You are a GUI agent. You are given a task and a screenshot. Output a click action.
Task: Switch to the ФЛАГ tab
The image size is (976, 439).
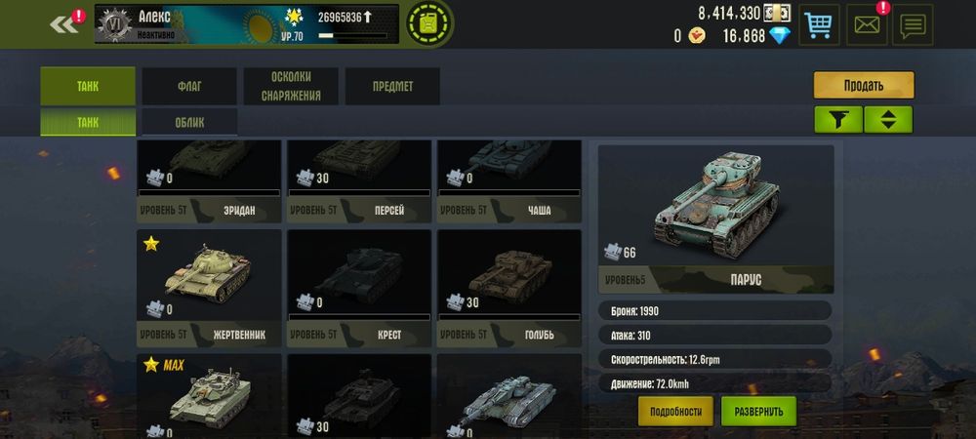click(189, 87)
